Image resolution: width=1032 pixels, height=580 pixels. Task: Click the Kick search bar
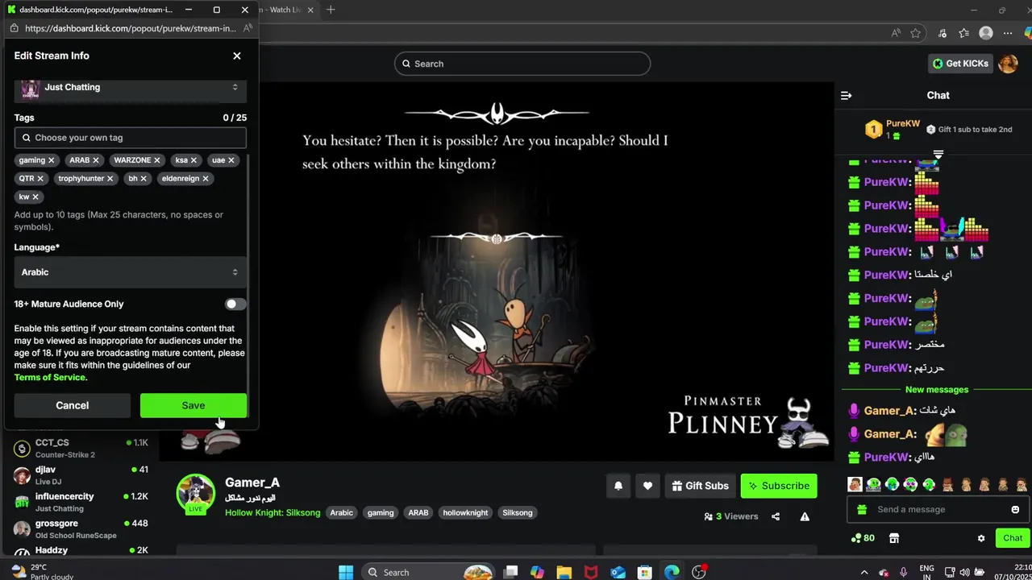(x=522, y=64)
